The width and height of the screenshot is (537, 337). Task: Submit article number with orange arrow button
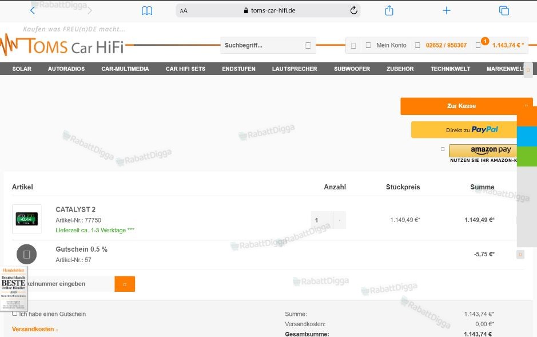[125, 284]
